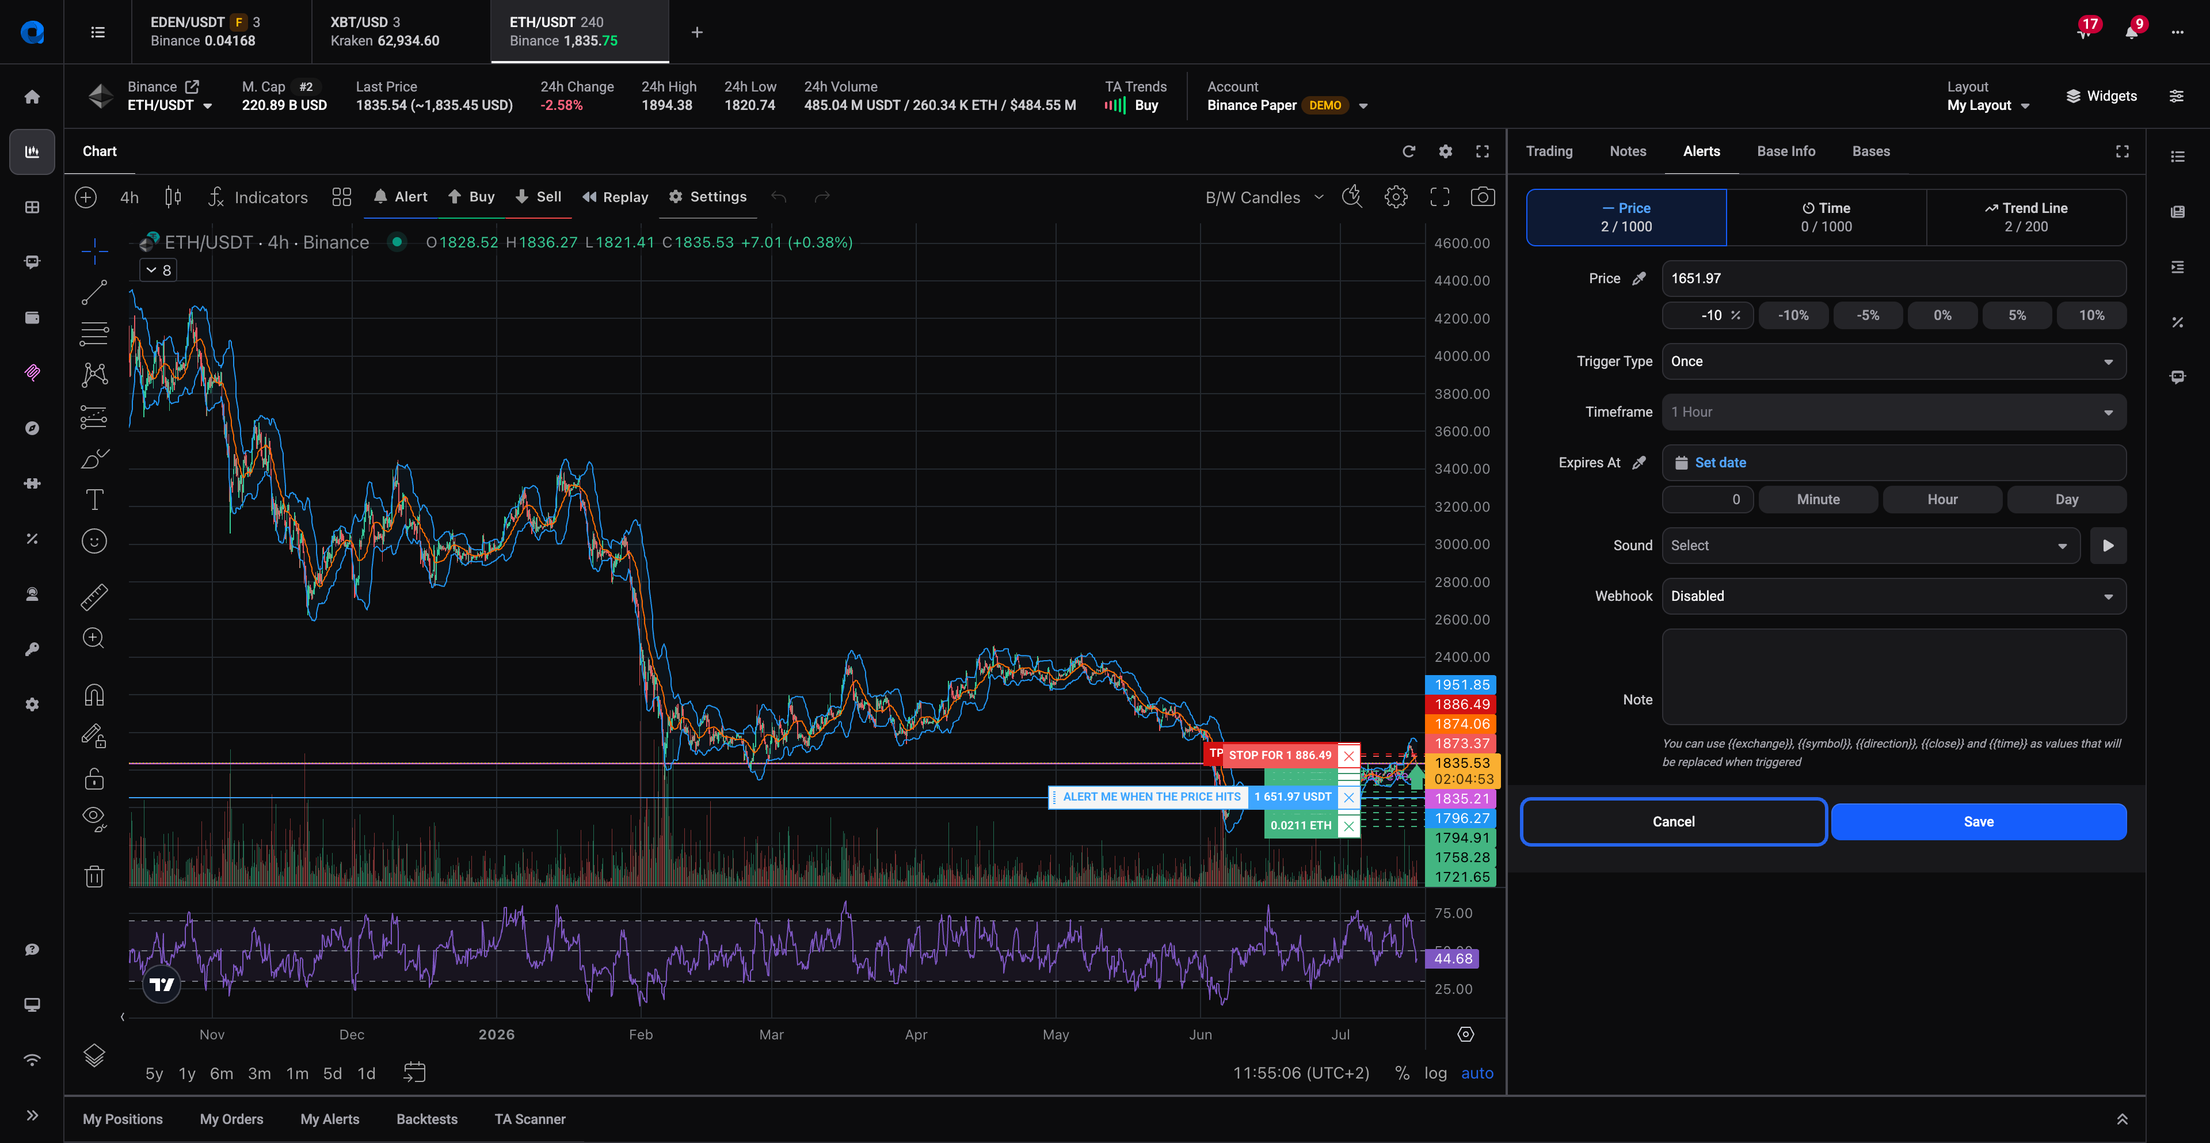Open the Fibonacci retracement tools

tap(94, 333)
